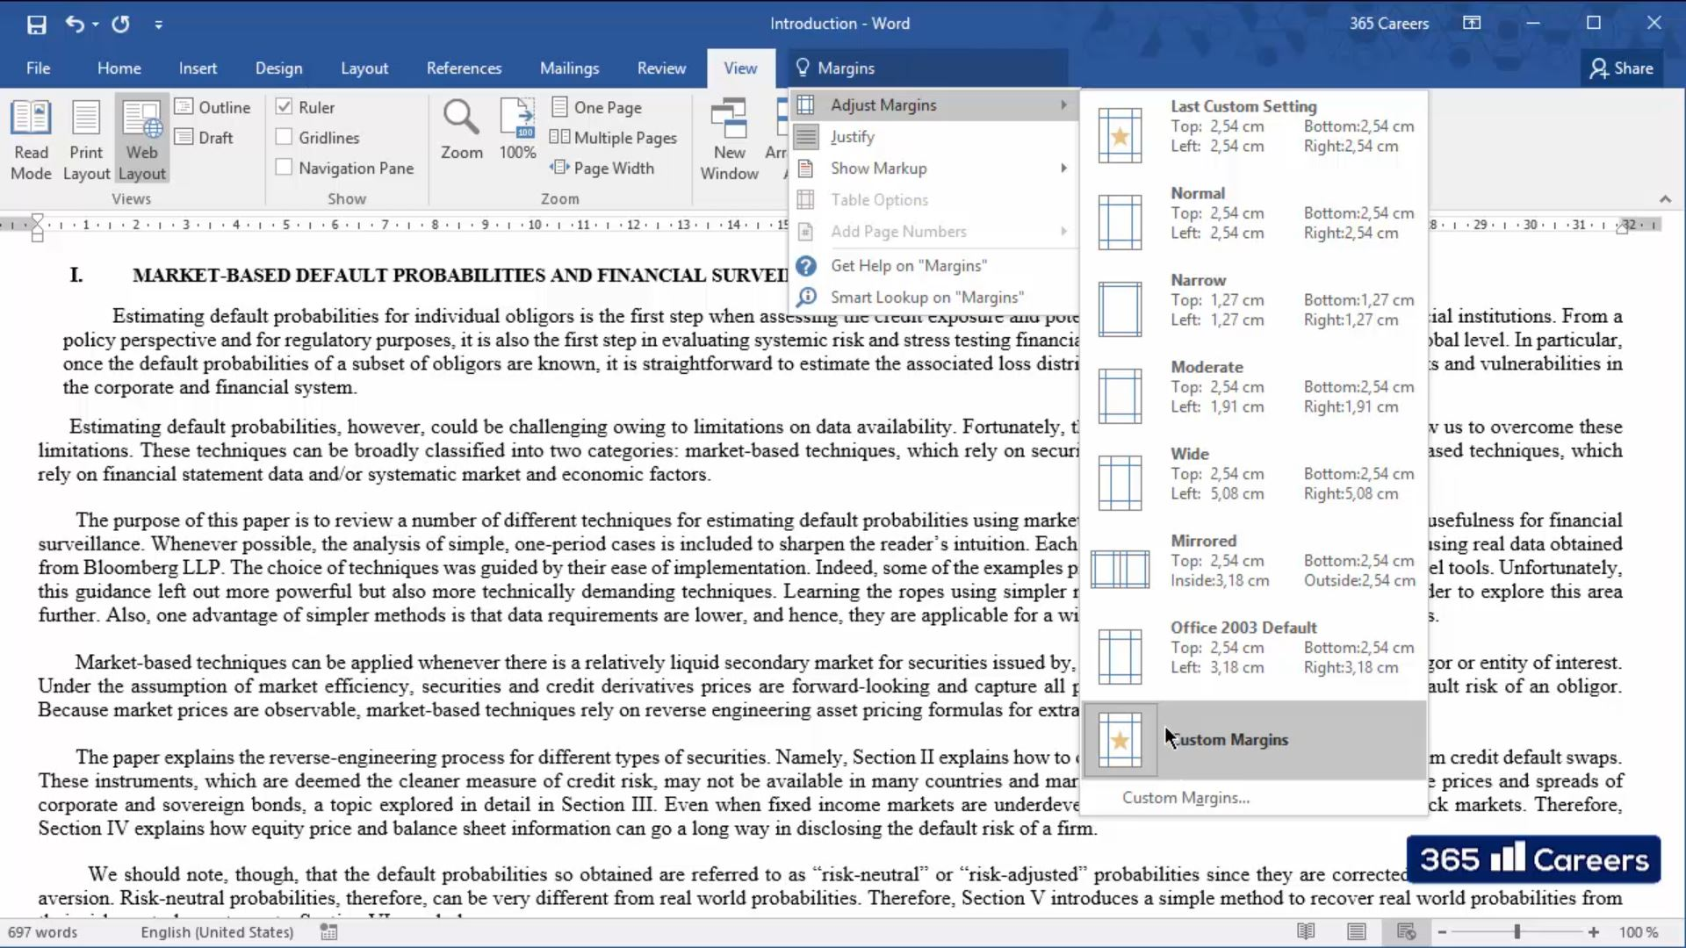
Task: Click the One Page zoom option
Action: [606, 106]
